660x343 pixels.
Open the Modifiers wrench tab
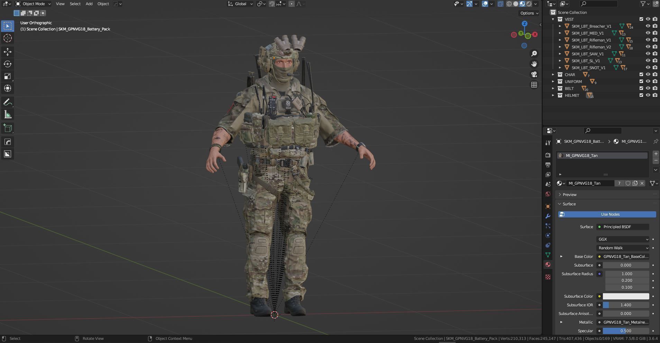pyautogui.click(x=548, y=216)
